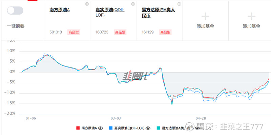Hide 南方原油A line via eye icon

(x=100, y=128)
